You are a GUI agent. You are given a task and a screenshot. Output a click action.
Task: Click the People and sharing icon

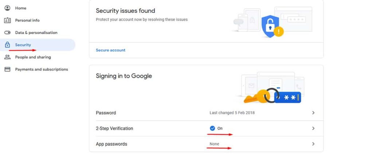pos(8,57)
